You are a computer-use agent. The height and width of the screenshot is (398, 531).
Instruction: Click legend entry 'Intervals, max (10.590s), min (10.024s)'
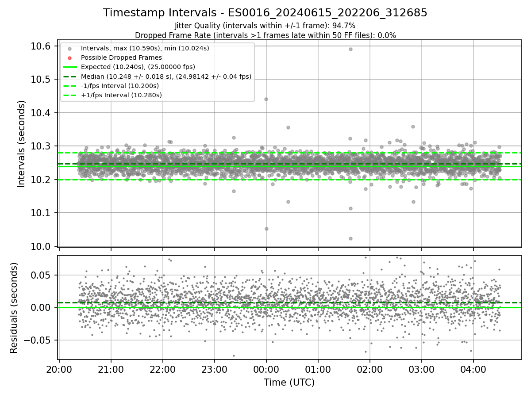145,48
